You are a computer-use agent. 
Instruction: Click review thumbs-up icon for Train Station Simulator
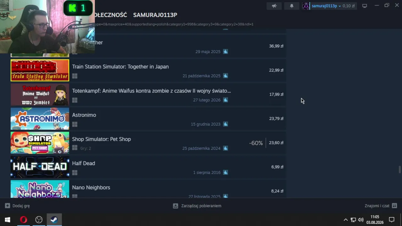pyautogui.click(x=225, y=76)
